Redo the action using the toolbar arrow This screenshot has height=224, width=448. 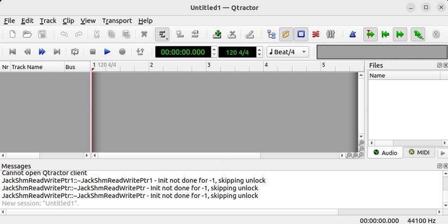(x=79, y=35)
